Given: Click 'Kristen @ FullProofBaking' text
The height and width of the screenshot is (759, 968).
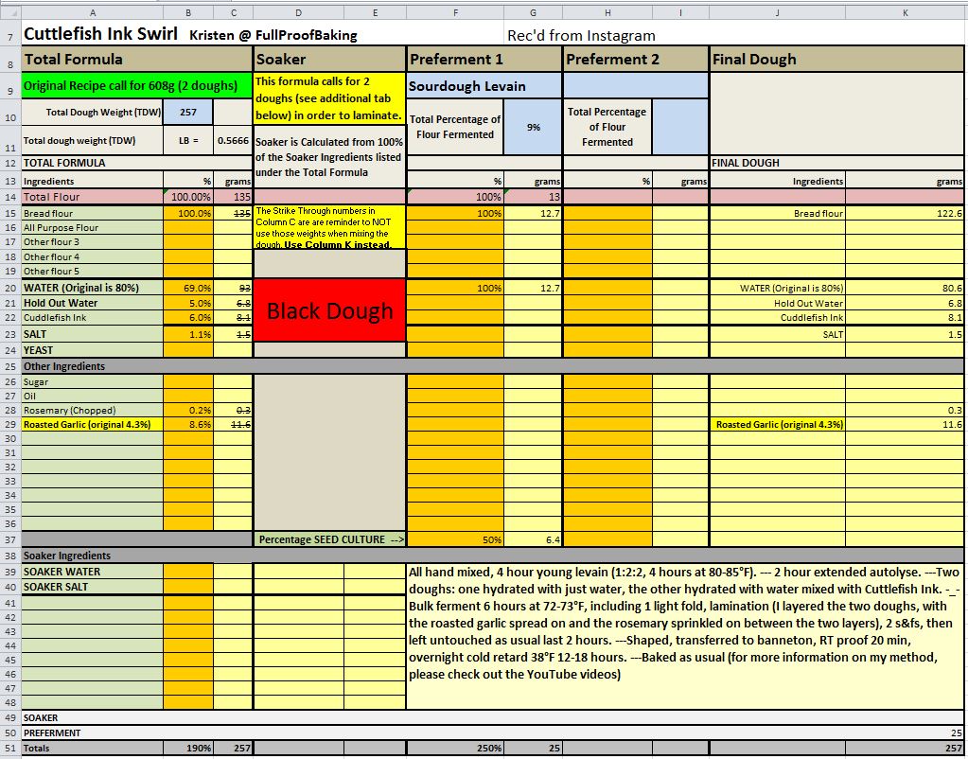Looking at the screenshot, I should (x=273, y=36).
